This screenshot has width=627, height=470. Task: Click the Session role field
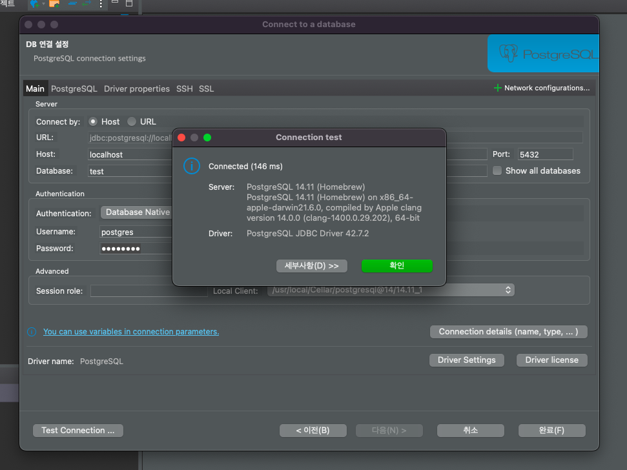pos(149,291)
